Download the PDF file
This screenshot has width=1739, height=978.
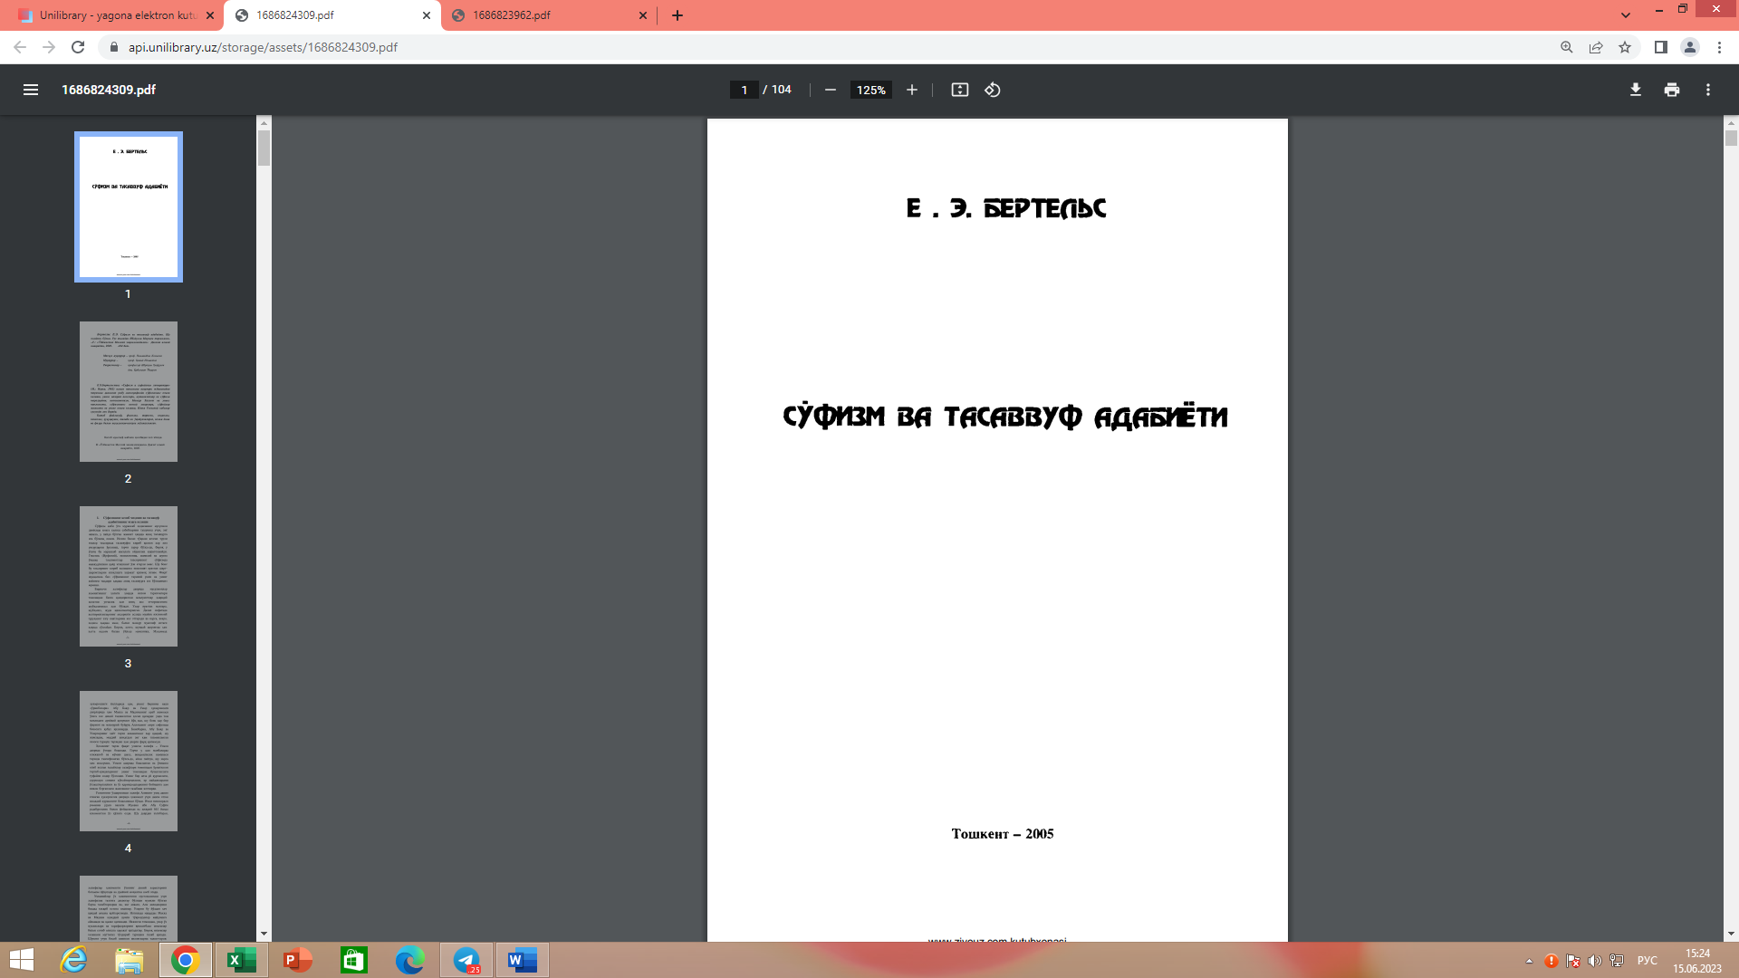(1636, 90)
